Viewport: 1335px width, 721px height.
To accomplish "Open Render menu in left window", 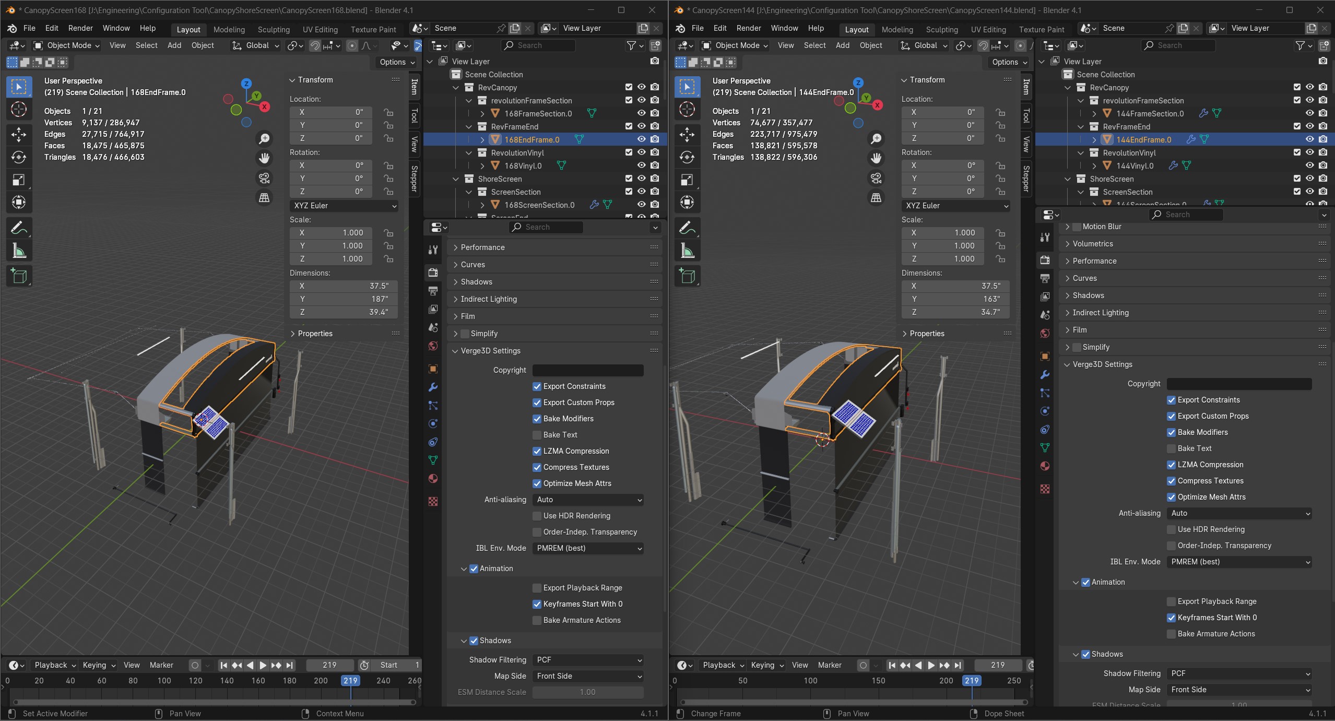I will [x=80, y=28].
